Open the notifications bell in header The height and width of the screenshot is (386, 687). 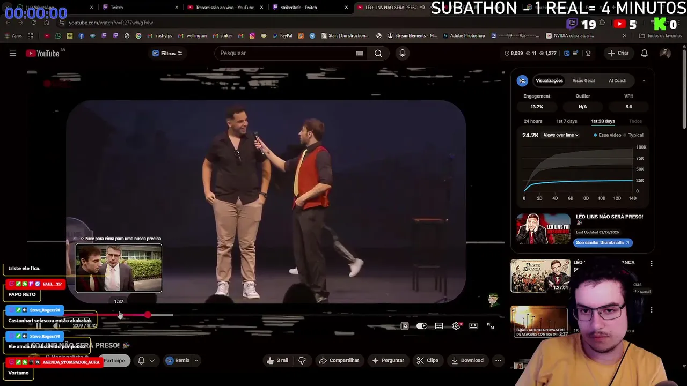tap(644, 53)
